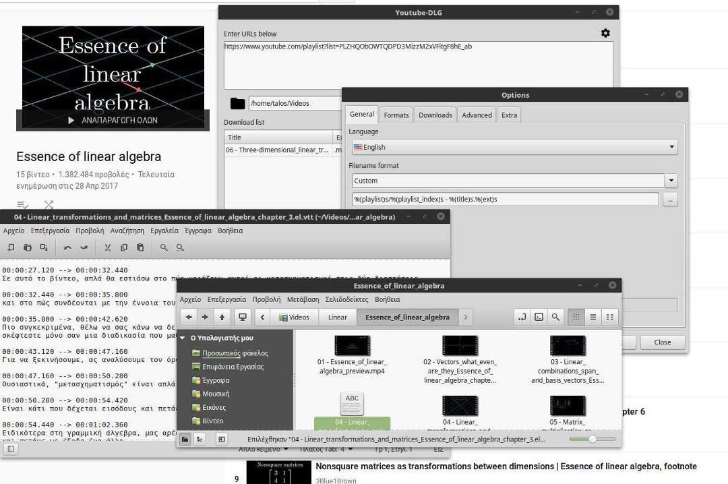Open the Language dropdown showing English
The width and height of the screenshot is (728, 484).
(514, 147)
